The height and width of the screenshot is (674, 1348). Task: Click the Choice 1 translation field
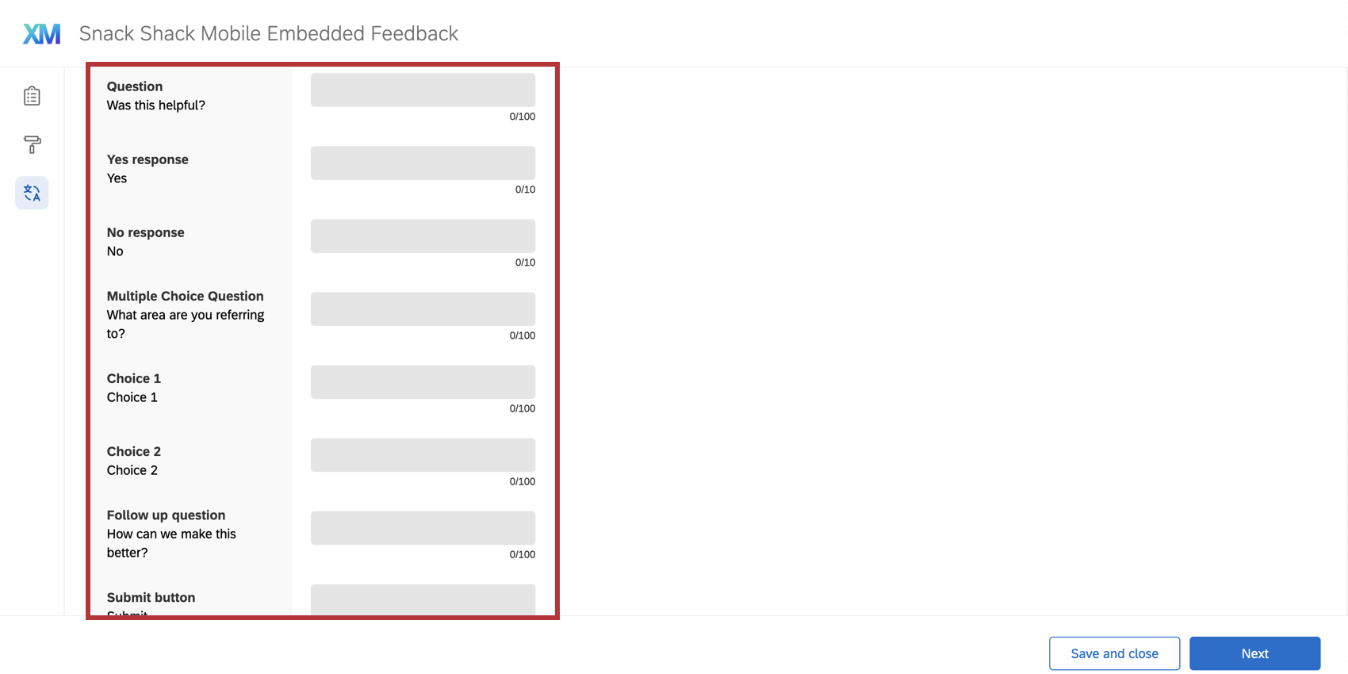click(x=423, y=381)
